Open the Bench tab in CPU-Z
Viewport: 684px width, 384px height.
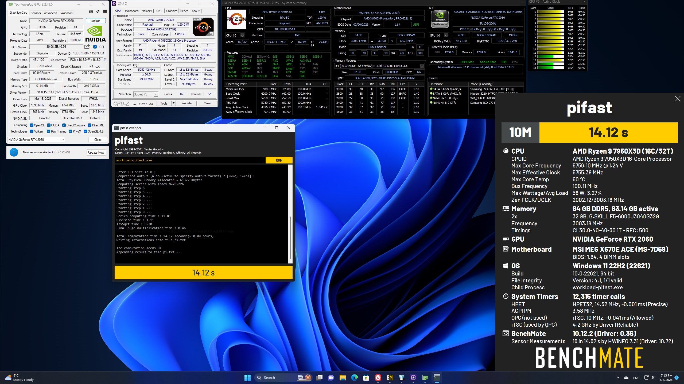pyautogui.click(x=184, y=11)
